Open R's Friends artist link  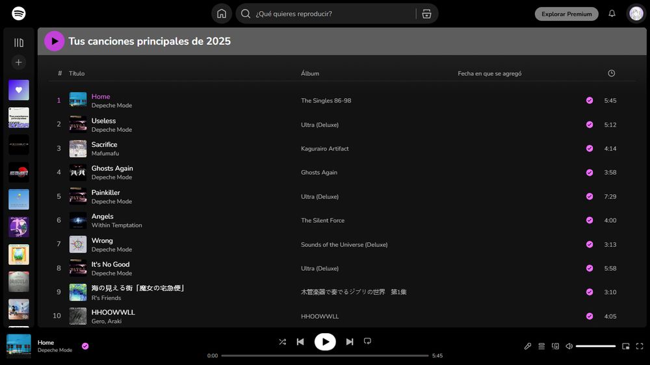pos(106,298)
